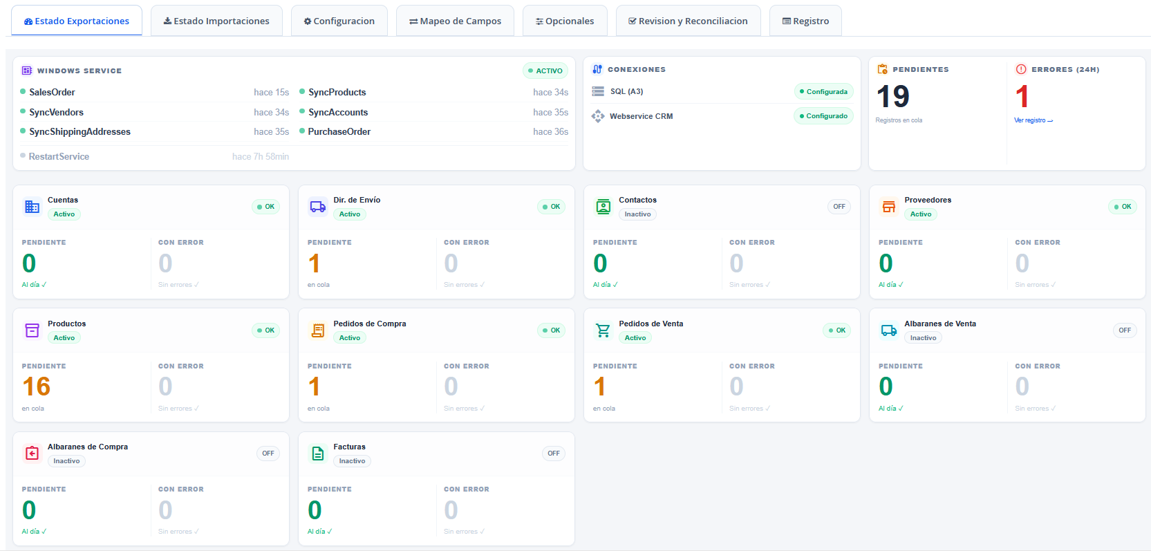The width and height of the screenshot is (1151, 551).
Task: Click Webservice CRM Configurado badge
Action: 823,115
